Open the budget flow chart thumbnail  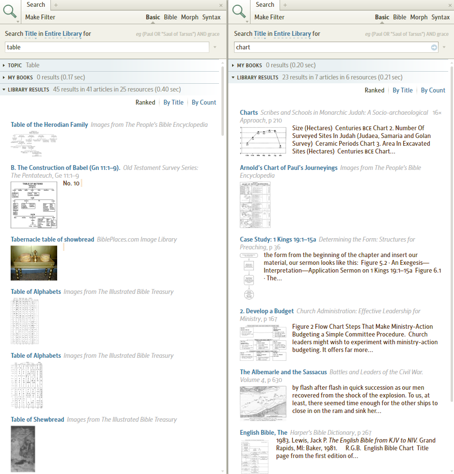tap(263, 343)
